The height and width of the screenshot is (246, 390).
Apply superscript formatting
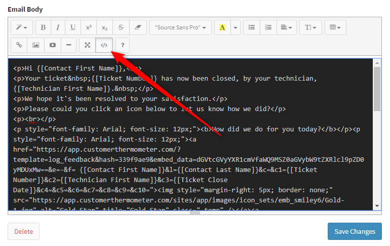click(89, 27)
